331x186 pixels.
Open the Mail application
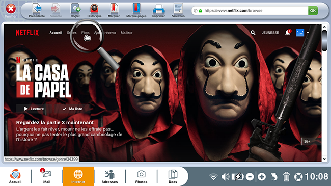(x=47, y=176)
